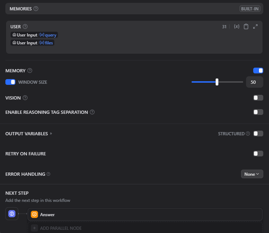Click the orange Answer node icon
The width and height of the screenshot is (269, 233).
(34, 214)
